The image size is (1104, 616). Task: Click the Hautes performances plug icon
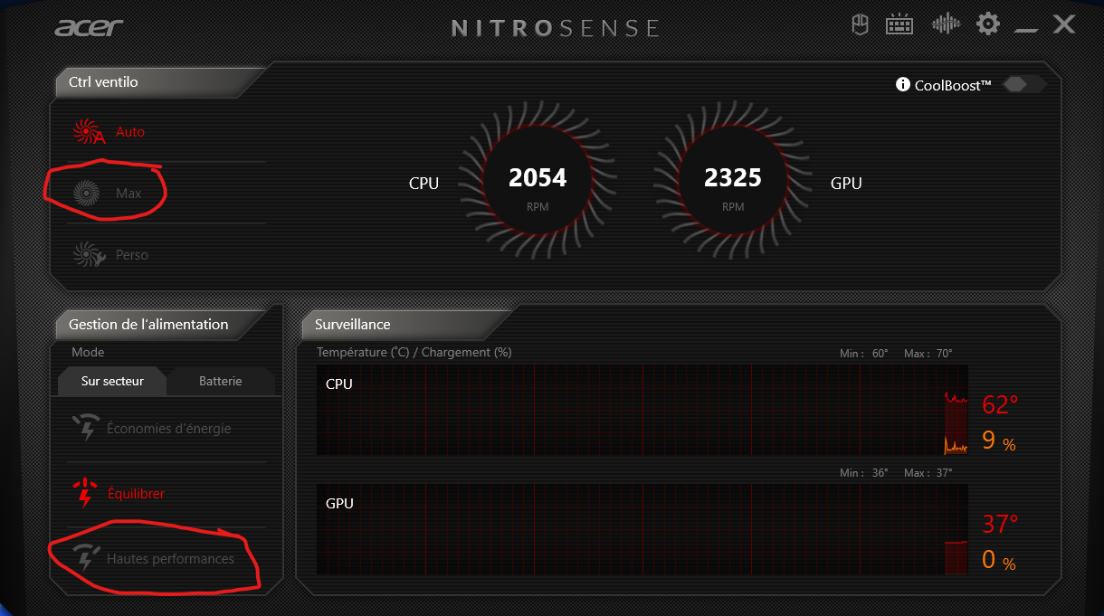coord(85,558)
